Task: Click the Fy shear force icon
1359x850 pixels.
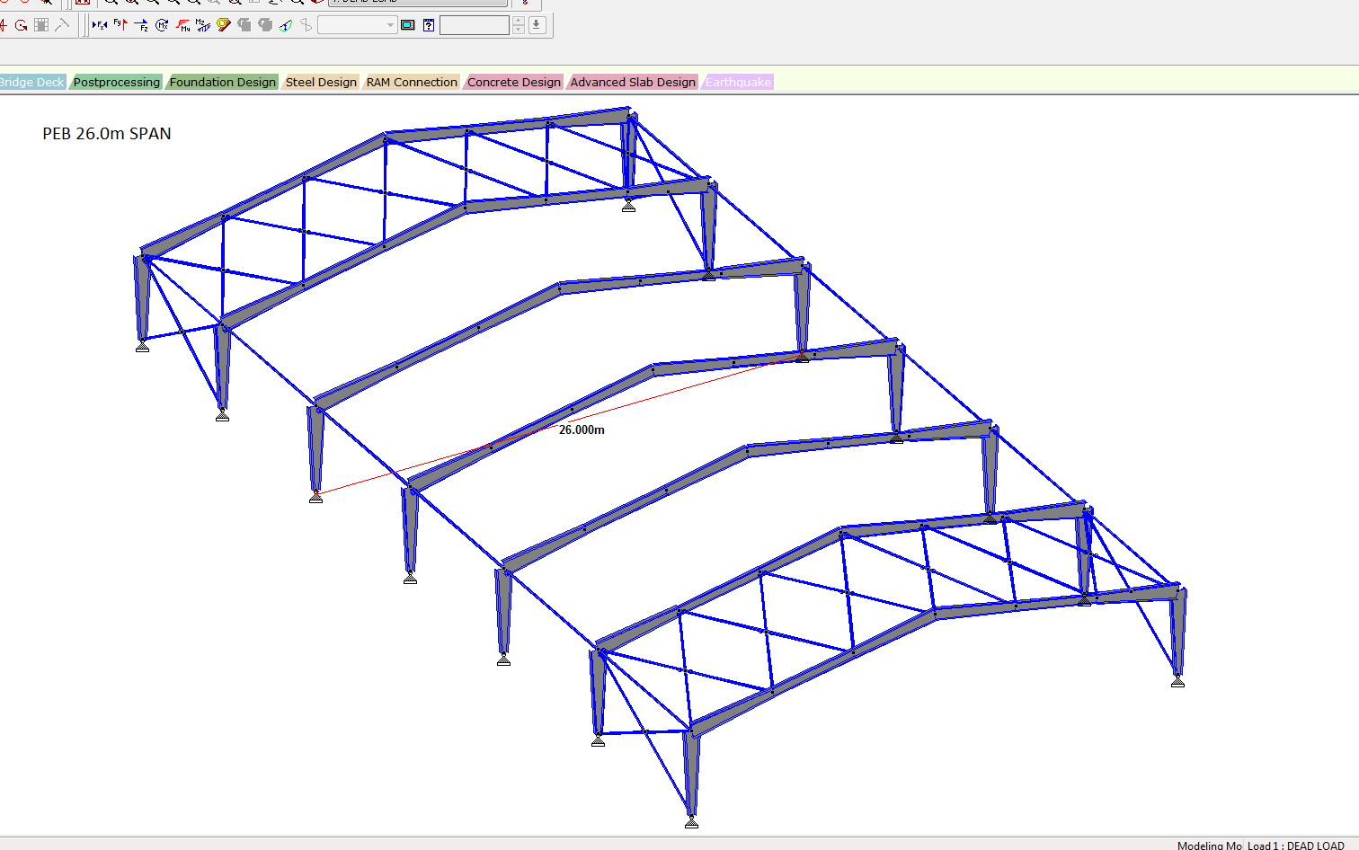Action: point(120,25)
